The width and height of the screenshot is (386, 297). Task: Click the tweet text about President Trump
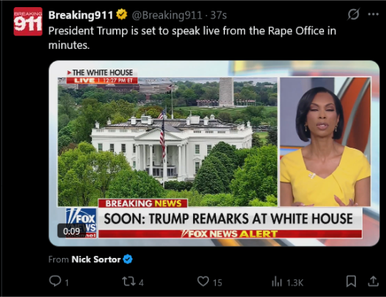(192, 38)
